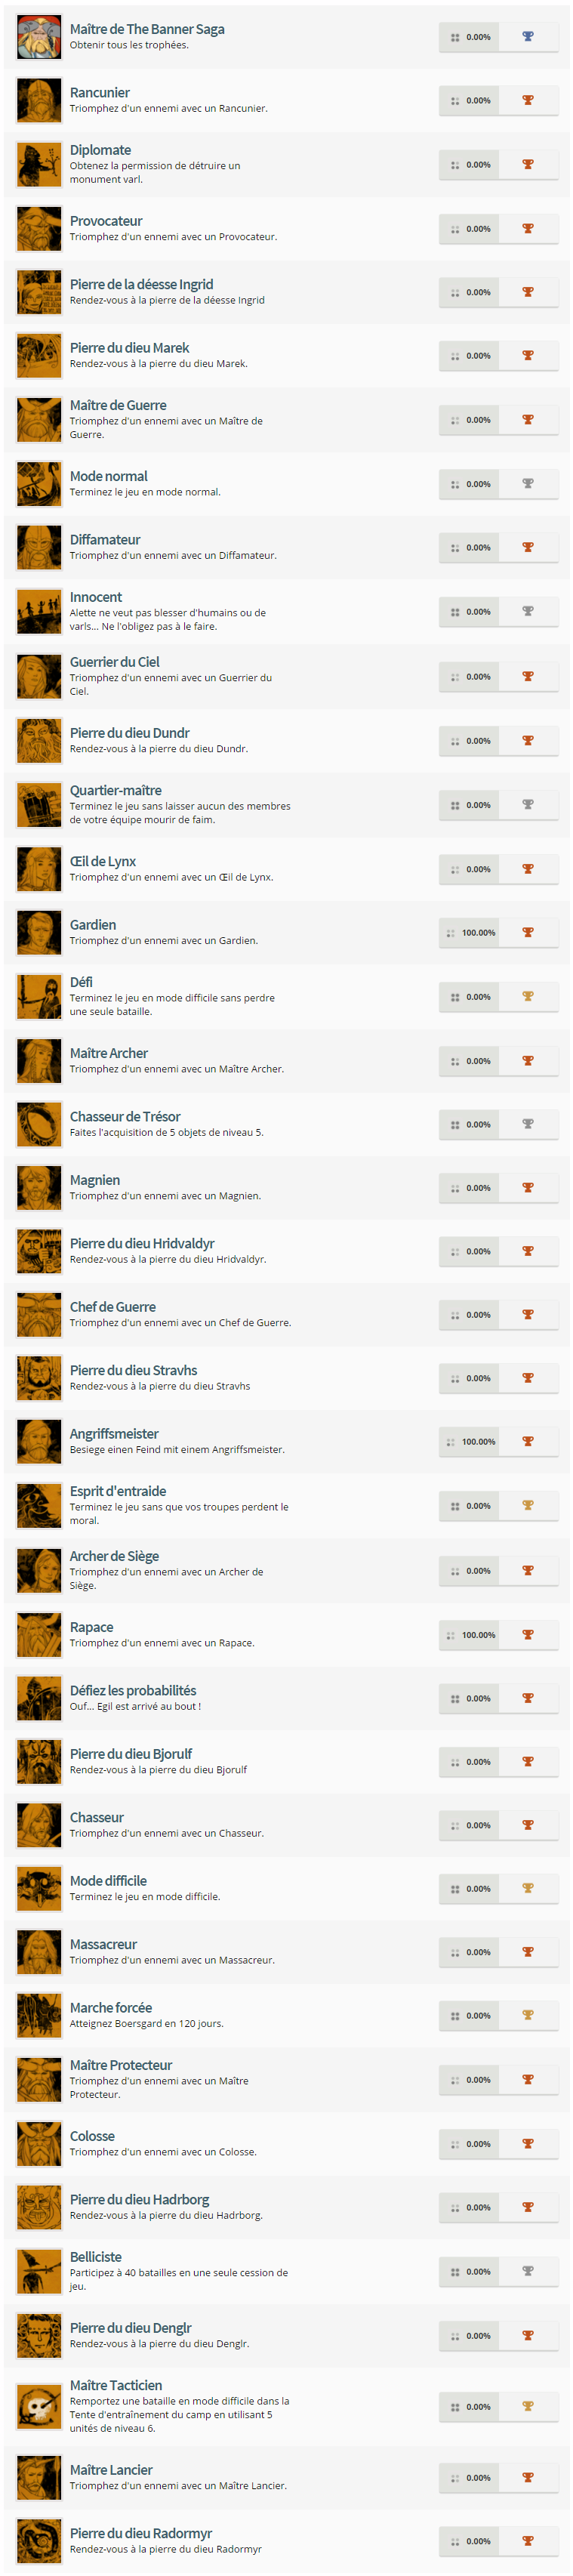The width and height of the screenshot is (573, 2576).
Task: Open the Esprit d'entraide trophy title
Action: pos(118,1491)
